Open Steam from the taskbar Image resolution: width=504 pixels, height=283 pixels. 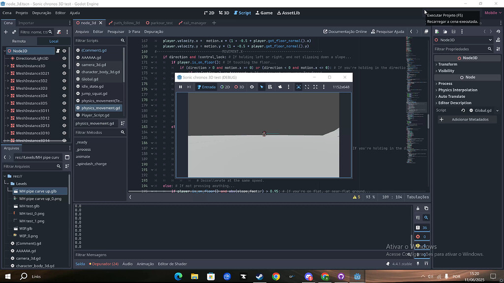point(259,276)
